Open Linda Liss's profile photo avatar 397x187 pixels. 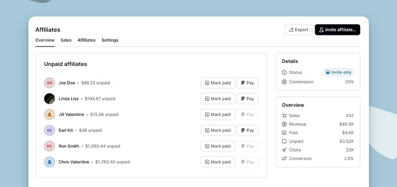49,99
